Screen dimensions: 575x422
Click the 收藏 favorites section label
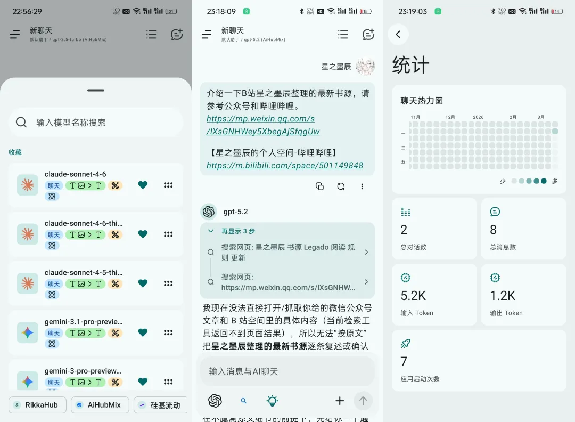click(x=15, y=152)
